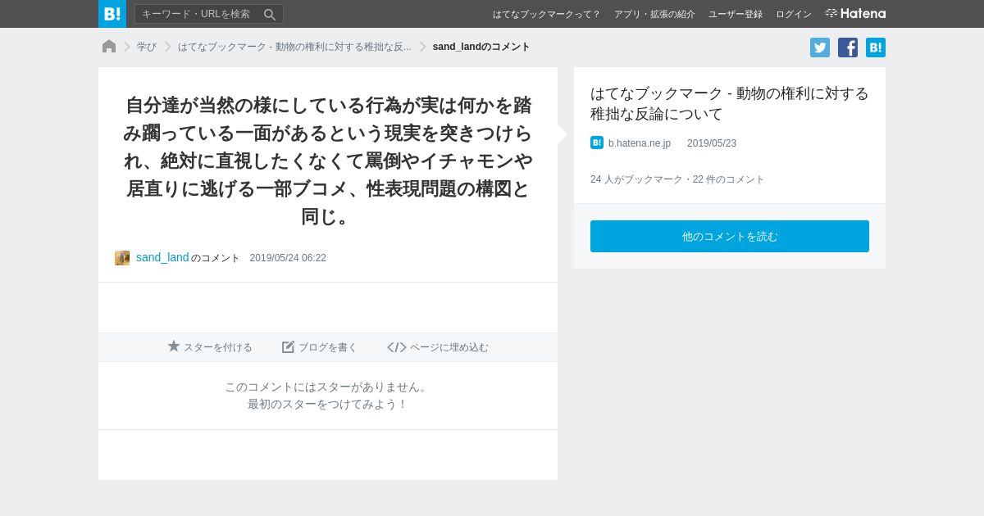984x516 pixels.
Task: Open 学び breadcrumb category
Action: click(147, 47)
